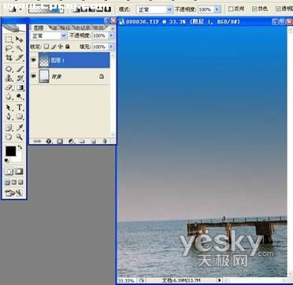
Task: Reset default foreground and background colors
Action: (7, 161)
